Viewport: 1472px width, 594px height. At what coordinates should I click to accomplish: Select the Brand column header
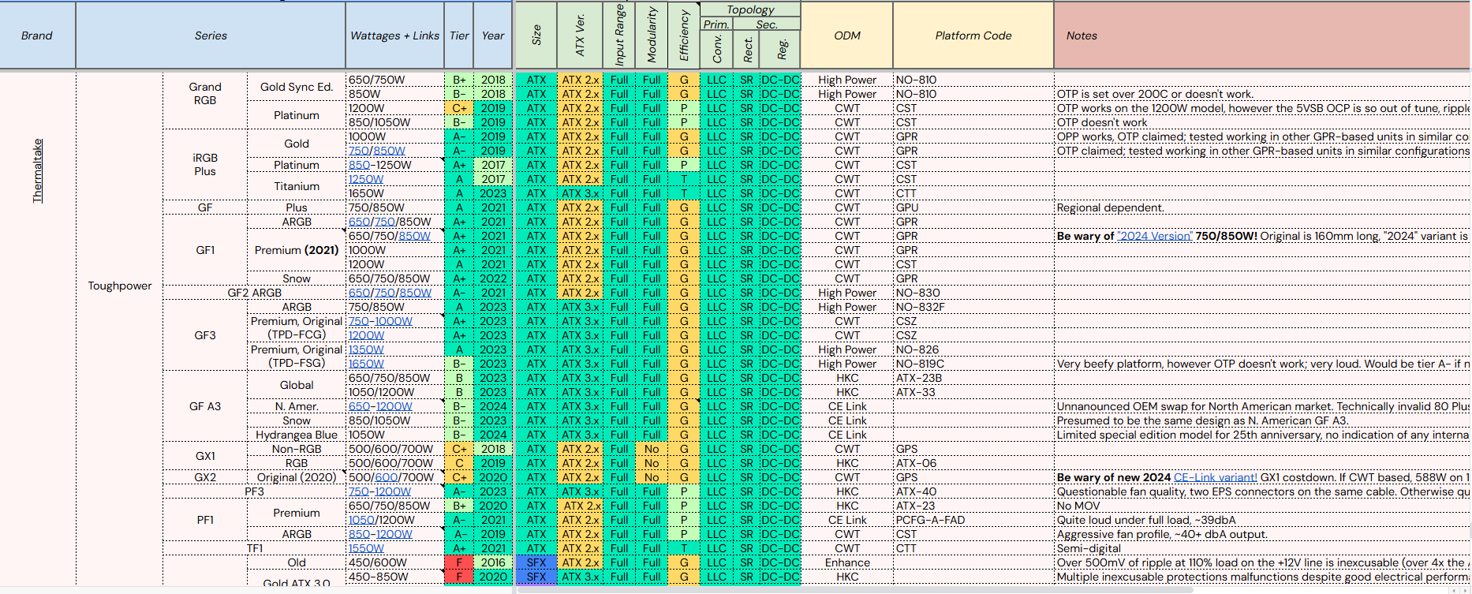click(37, 35)
